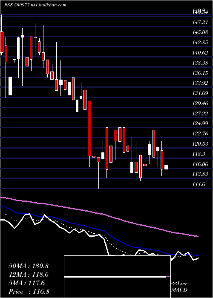The height and width of the screenshot is (298, 213).
Task: Click the 113.83 price level label
Action: [200, 174]
